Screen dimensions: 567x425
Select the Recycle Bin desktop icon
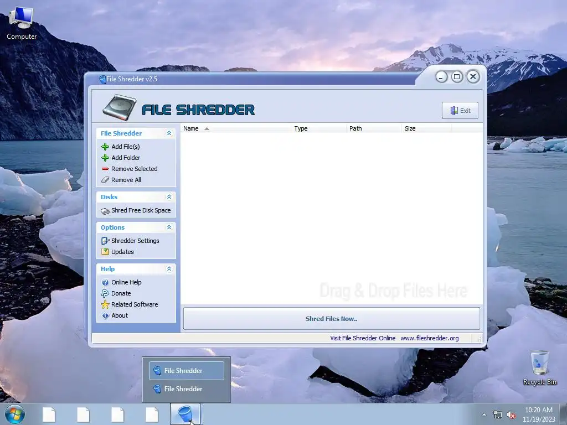539,367
